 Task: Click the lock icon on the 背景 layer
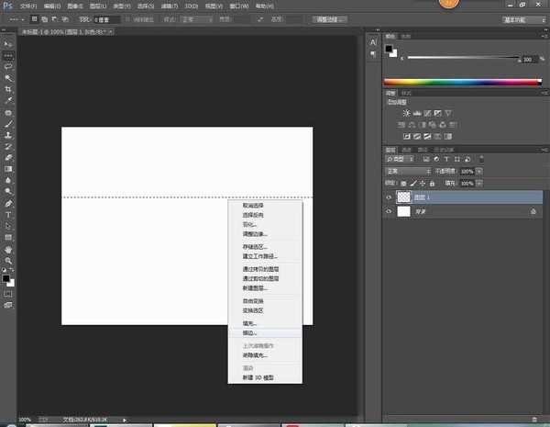pyautogui.click(x=533, y=211)
